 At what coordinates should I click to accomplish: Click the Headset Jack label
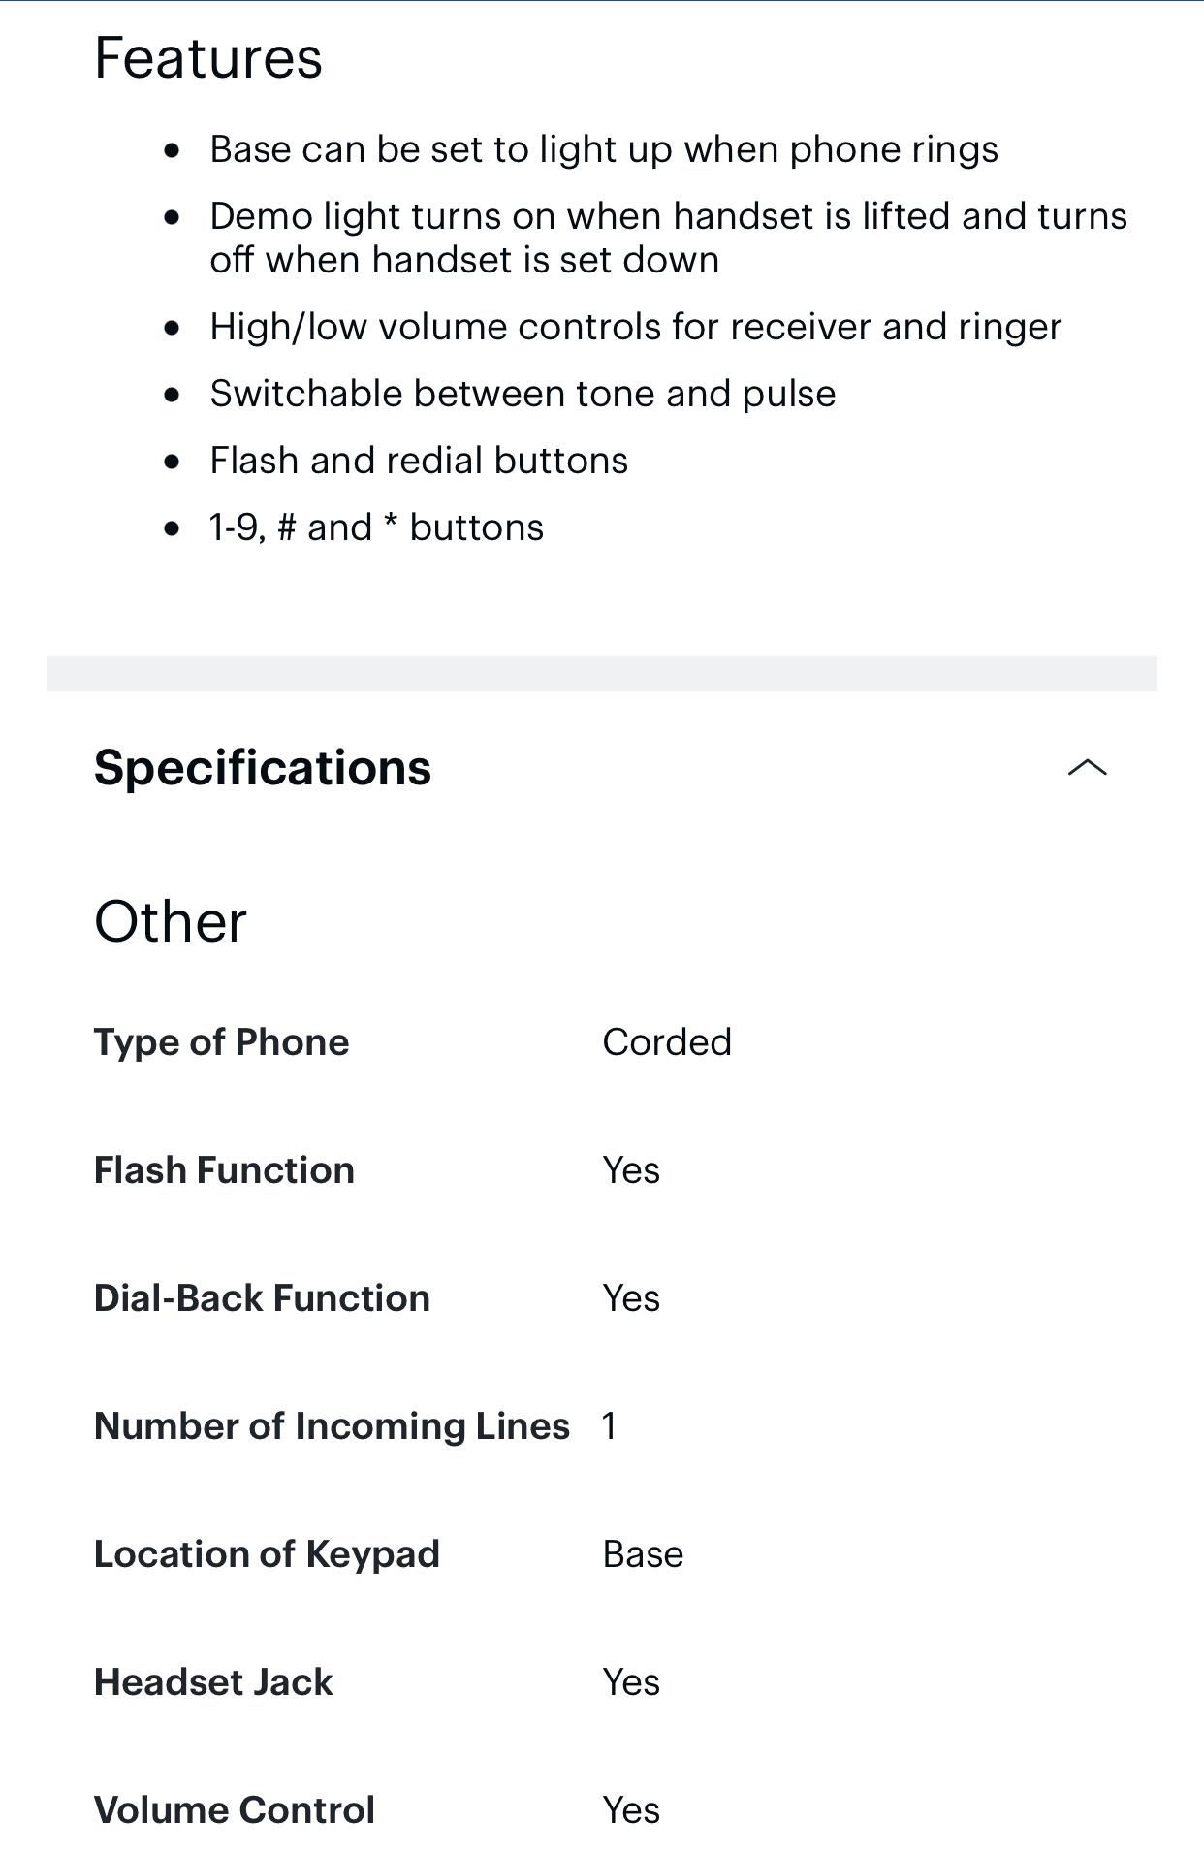coord(213,1682)
